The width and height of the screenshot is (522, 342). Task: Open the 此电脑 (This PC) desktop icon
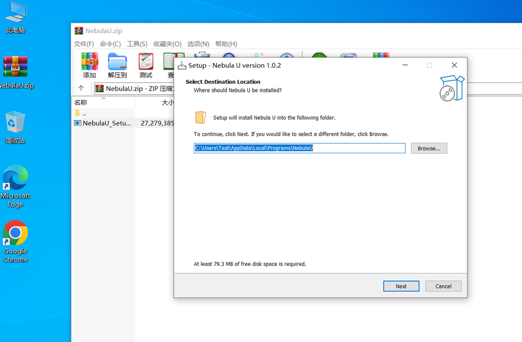point(15,17)
